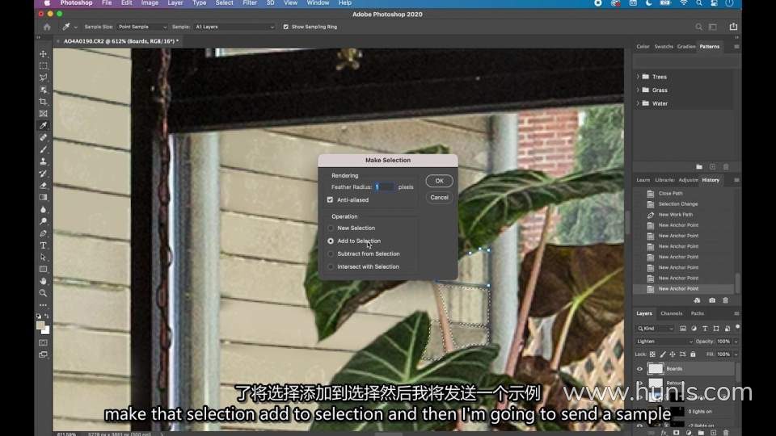Select the Pen tool
776x436 pixels.
tap(44, 233)
